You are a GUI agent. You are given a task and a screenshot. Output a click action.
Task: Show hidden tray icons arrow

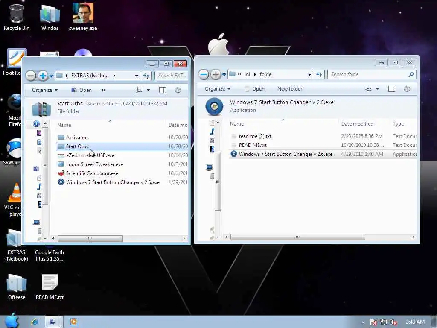pos(363,322)
